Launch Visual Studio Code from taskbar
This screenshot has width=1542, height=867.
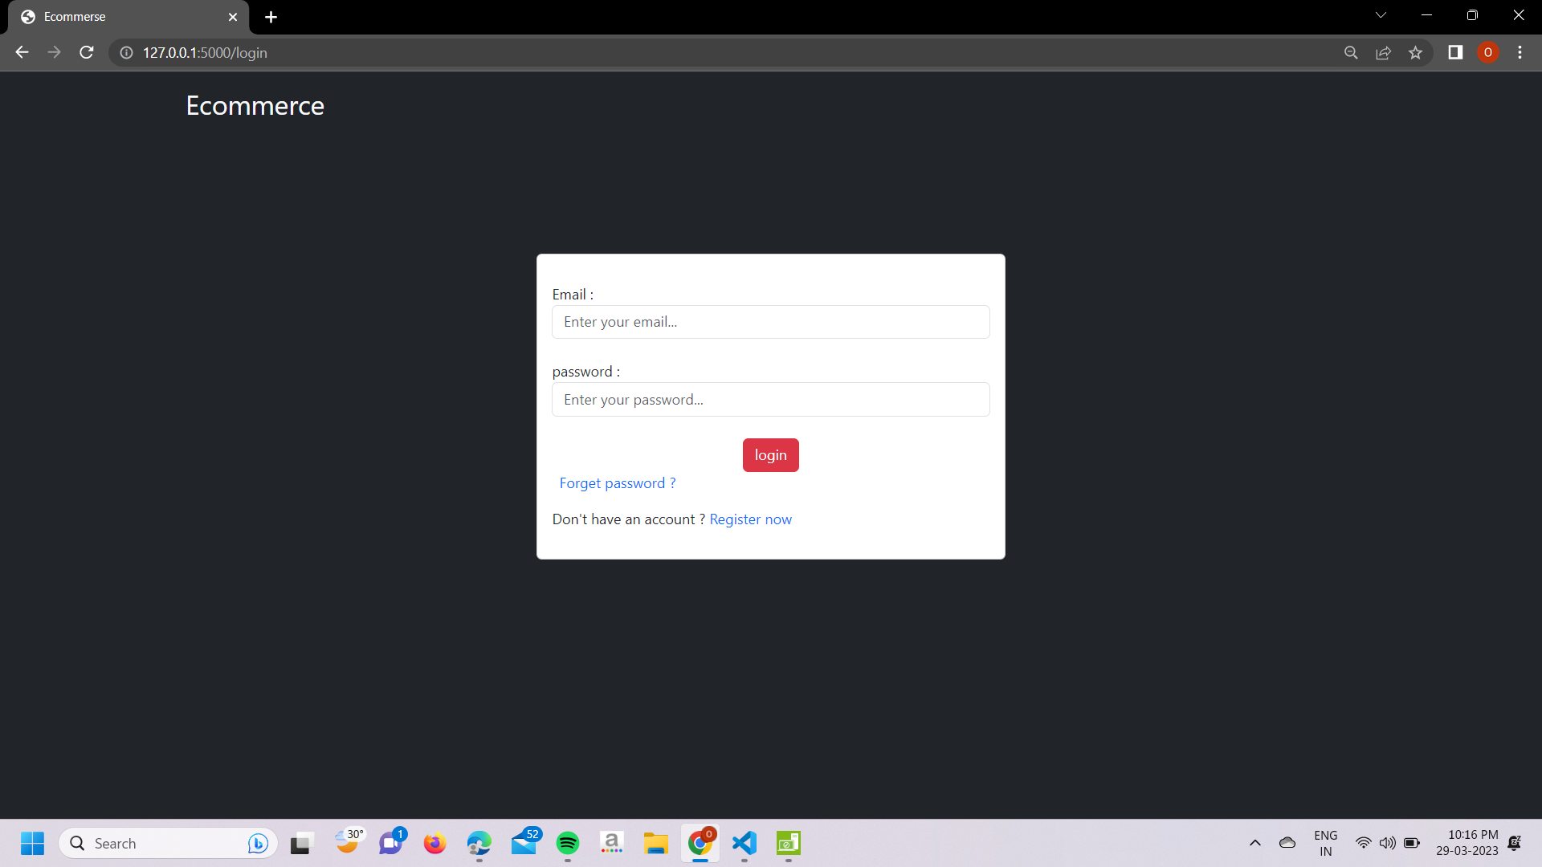744,843
